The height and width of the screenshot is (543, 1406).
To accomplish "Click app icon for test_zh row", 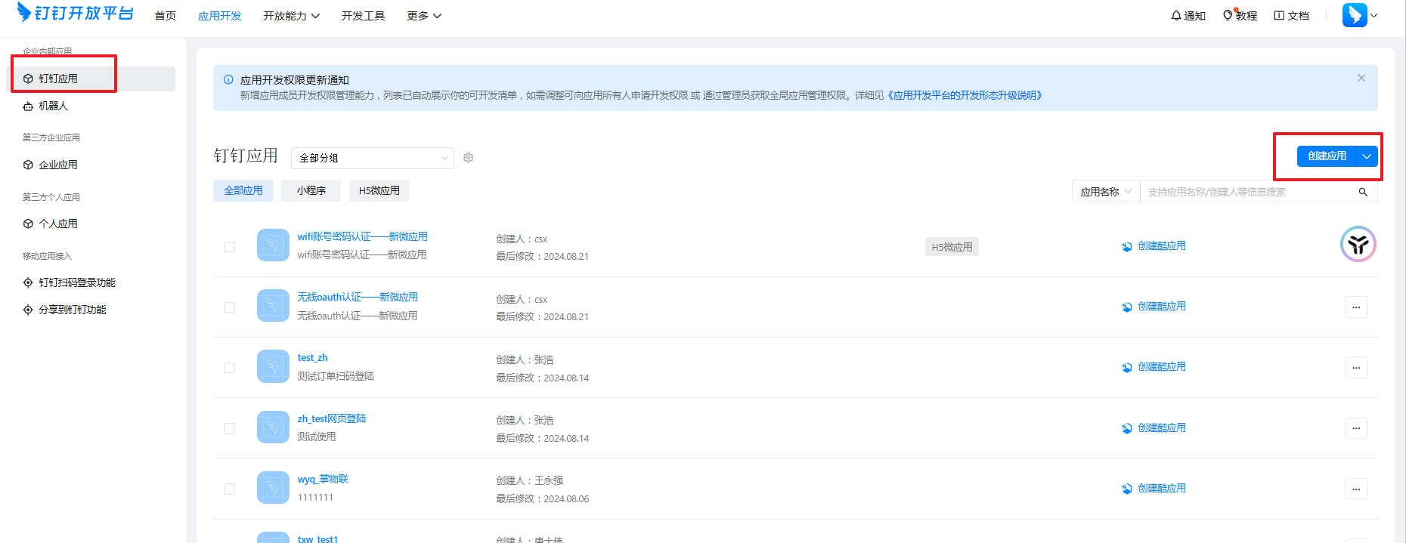I will [x=273, y=366].
